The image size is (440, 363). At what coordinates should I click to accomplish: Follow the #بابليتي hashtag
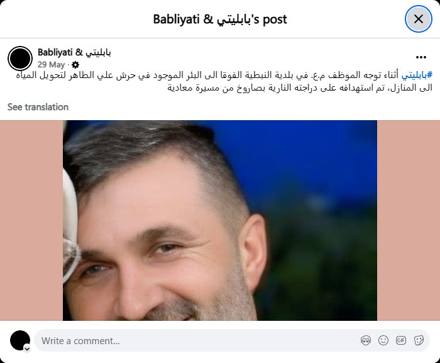click(417, 75)
